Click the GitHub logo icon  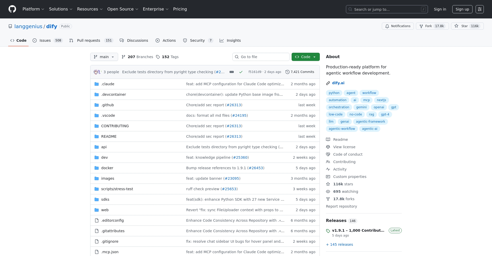[x=12, y=9]
